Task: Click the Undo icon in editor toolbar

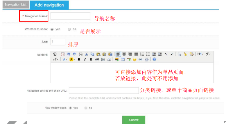Action: tap(69, 54)
